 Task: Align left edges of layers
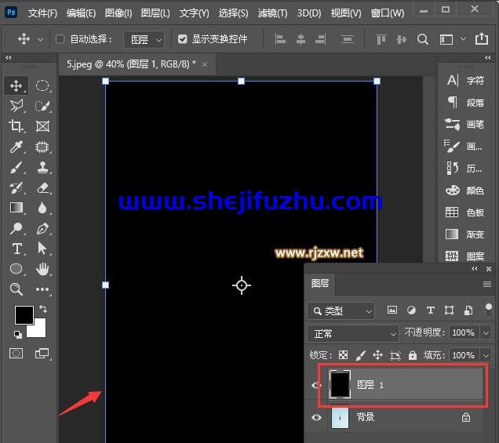pos(280,39)
